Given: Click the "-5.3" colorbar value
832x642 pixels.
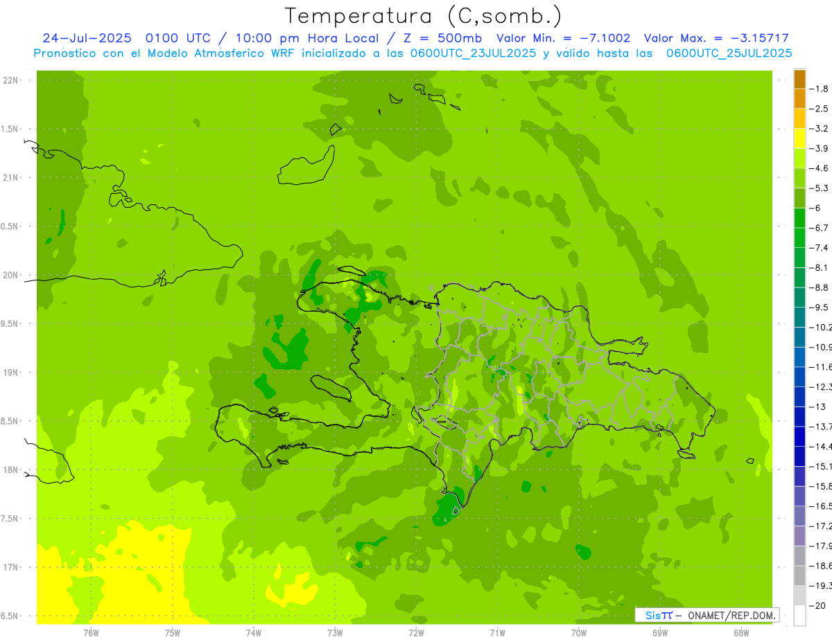Looking at the screenshot, I should tap(819, 188).
